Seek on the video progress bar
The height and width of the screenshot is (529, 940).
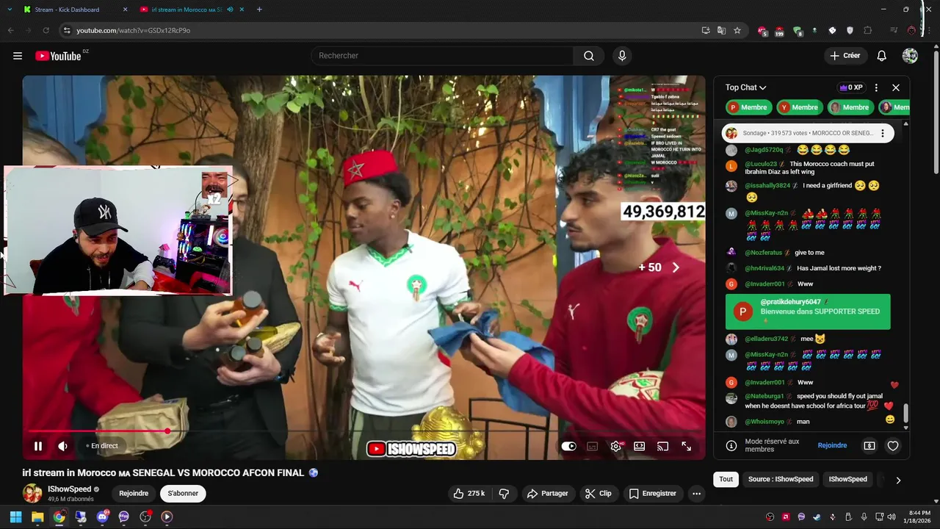[364, 431]
